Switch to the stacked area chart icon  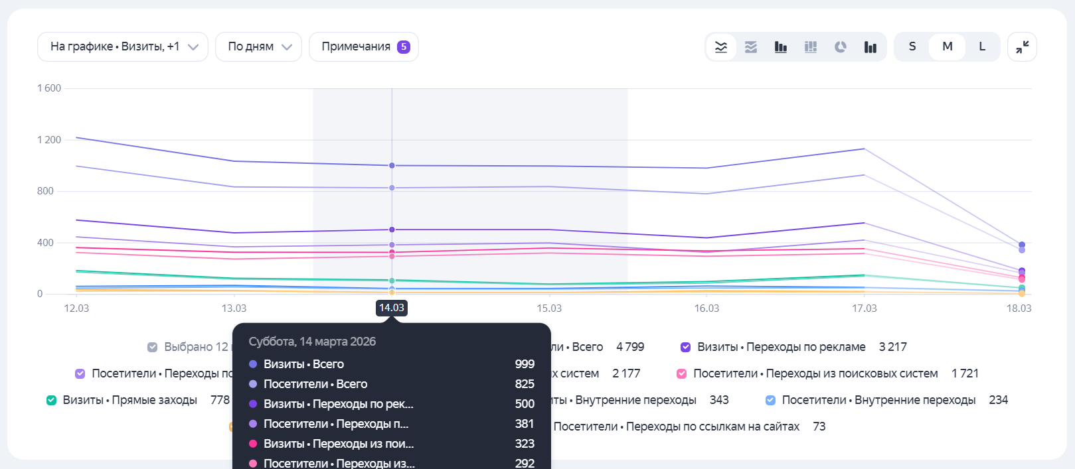click(x=751, y=47)
